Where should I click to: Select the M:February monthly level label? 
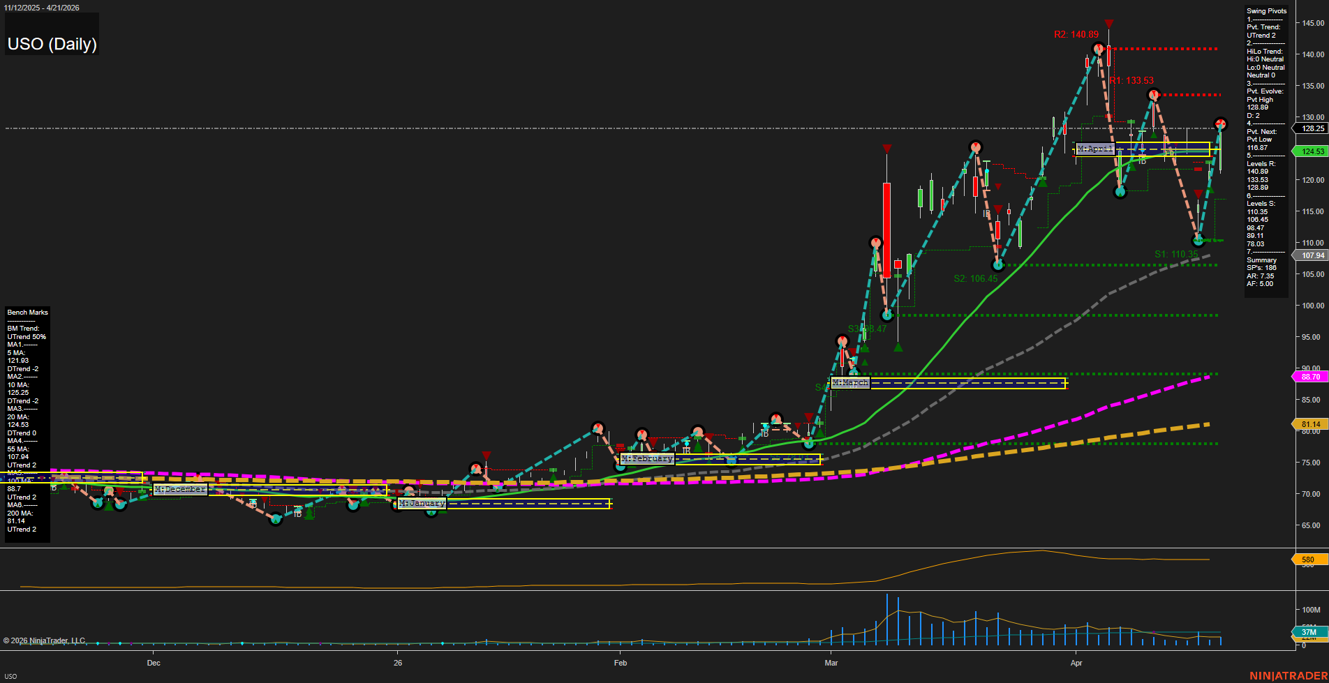[x=647, y=459]
